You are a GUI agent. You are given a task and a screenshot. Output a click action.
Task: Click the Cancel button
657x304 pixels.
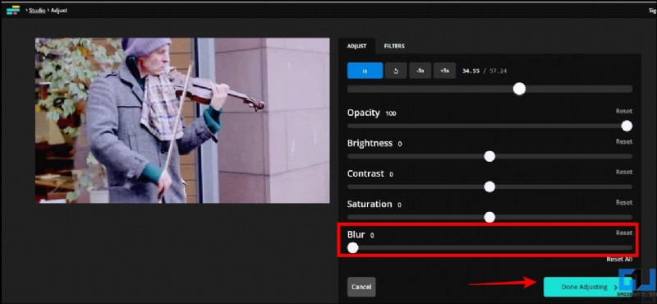click(361, 288)
